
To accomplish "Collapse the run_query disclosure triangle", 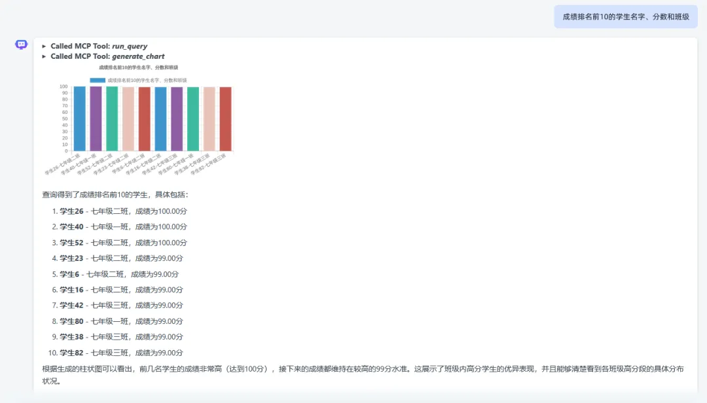I will coord(44,46).
